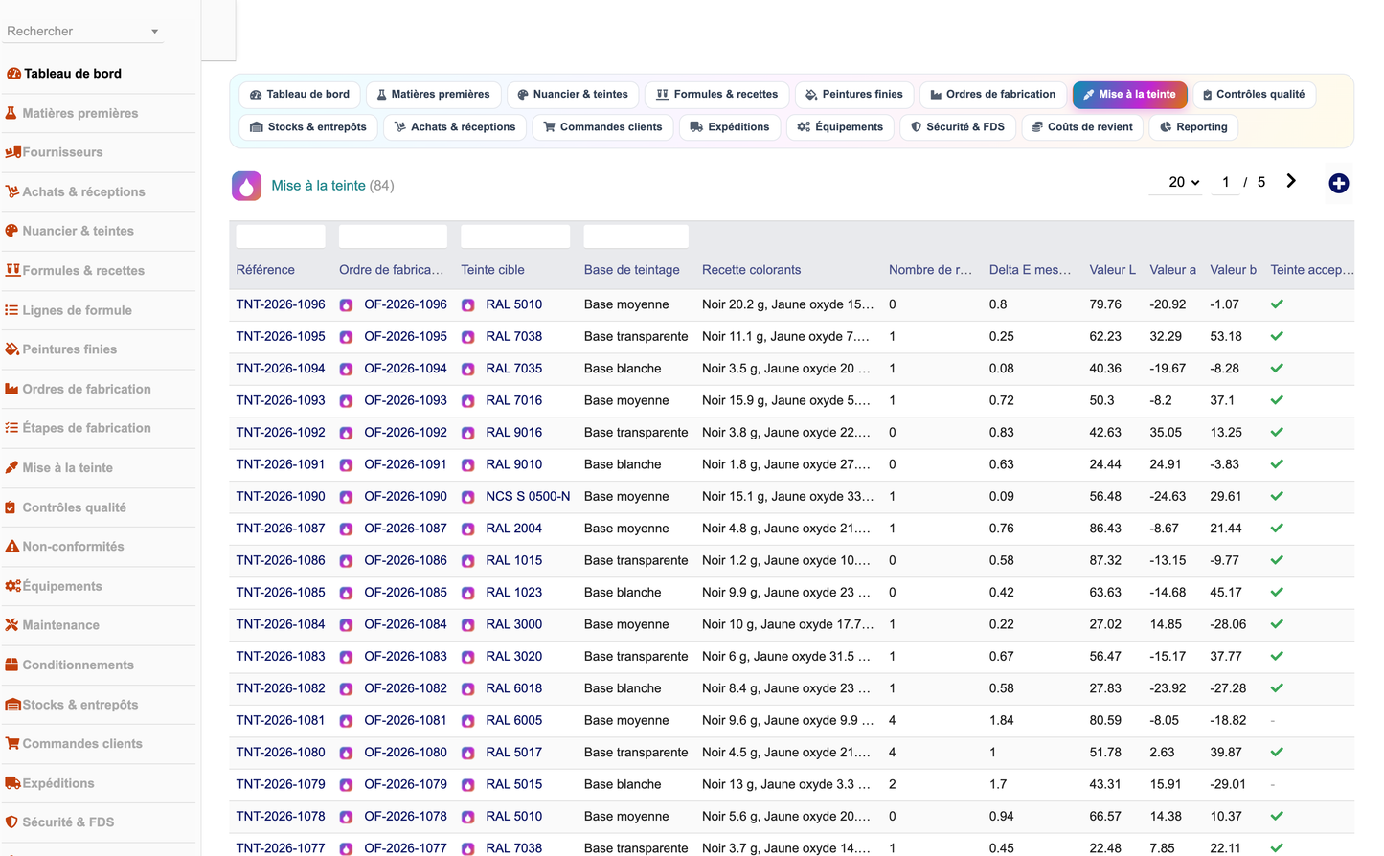The image size is (1384, 856).
Task: Edit the current page number field
Action: pyautogui.click(x=1225, y=182)
